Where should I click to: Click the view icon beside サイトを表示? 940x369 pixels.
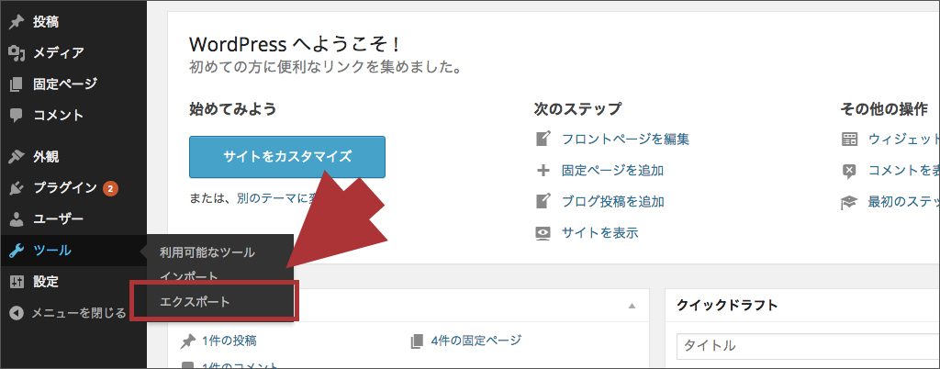tap(543, 233)
